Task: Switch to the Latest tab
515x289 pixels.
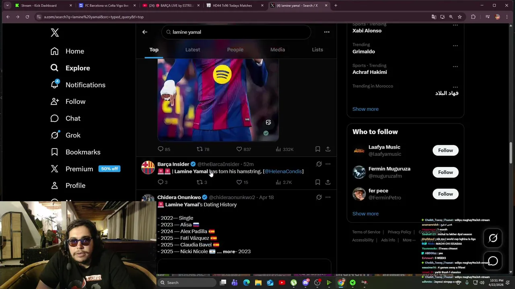Action: pos(193,50)
